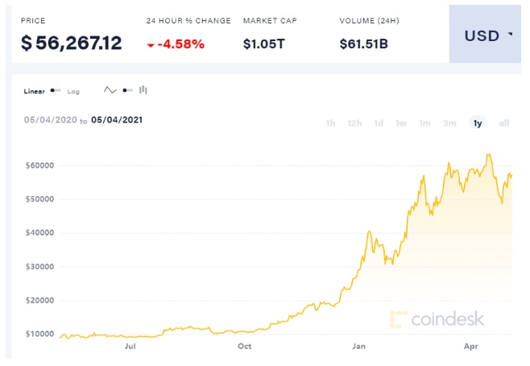
Task: Choose the 1m time range
Action: 424,123
